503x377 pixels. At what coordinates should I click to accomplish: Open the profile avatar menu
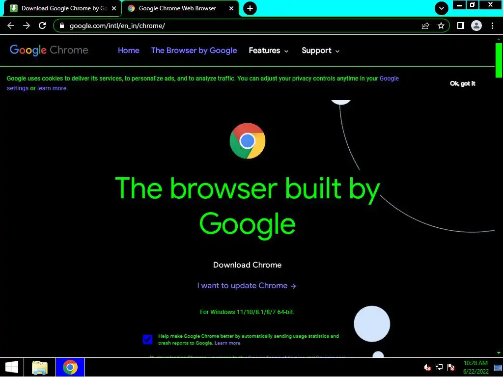pos(476,26)
